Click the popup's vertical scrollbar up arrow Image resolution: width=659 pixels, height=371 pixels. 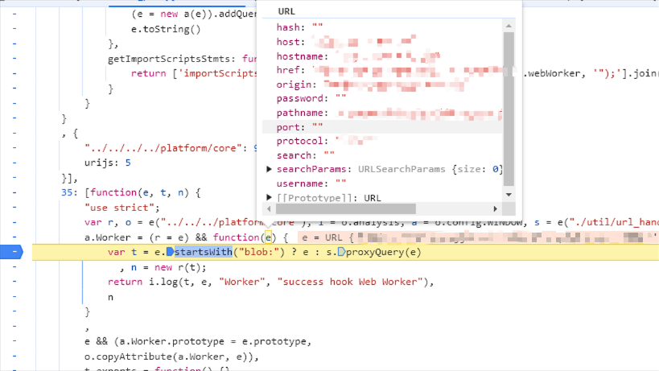point(507,27)
